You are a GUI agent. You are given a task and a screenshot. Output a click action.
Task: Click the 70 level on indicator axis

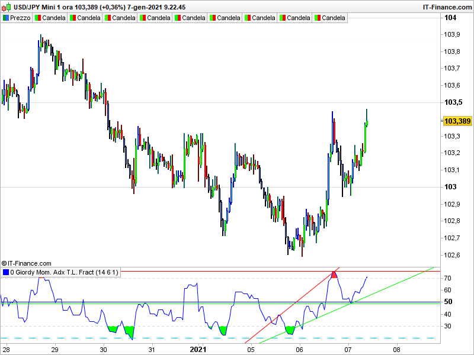447,278
